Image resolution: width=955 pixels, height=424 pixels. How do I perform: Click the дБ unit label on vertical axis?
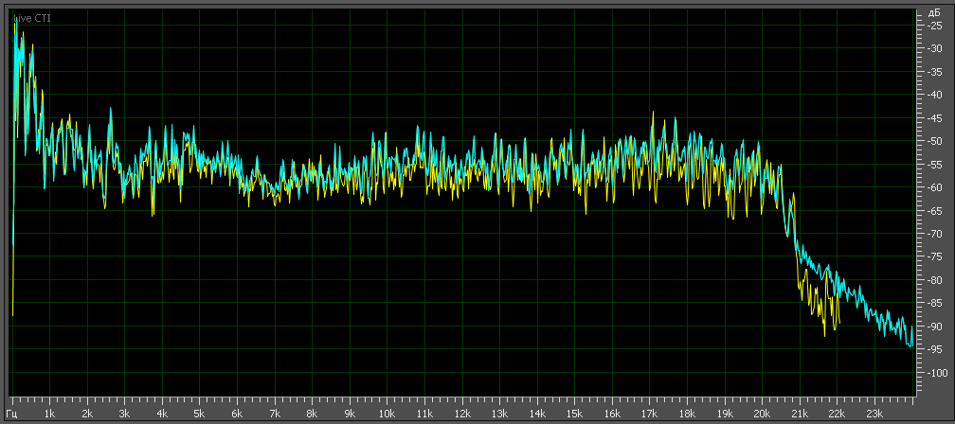coord(934,13)
